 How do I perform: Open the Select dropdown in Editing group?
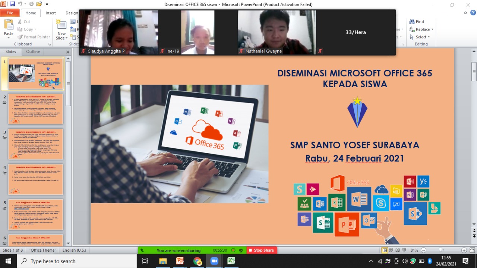[420, 37]
